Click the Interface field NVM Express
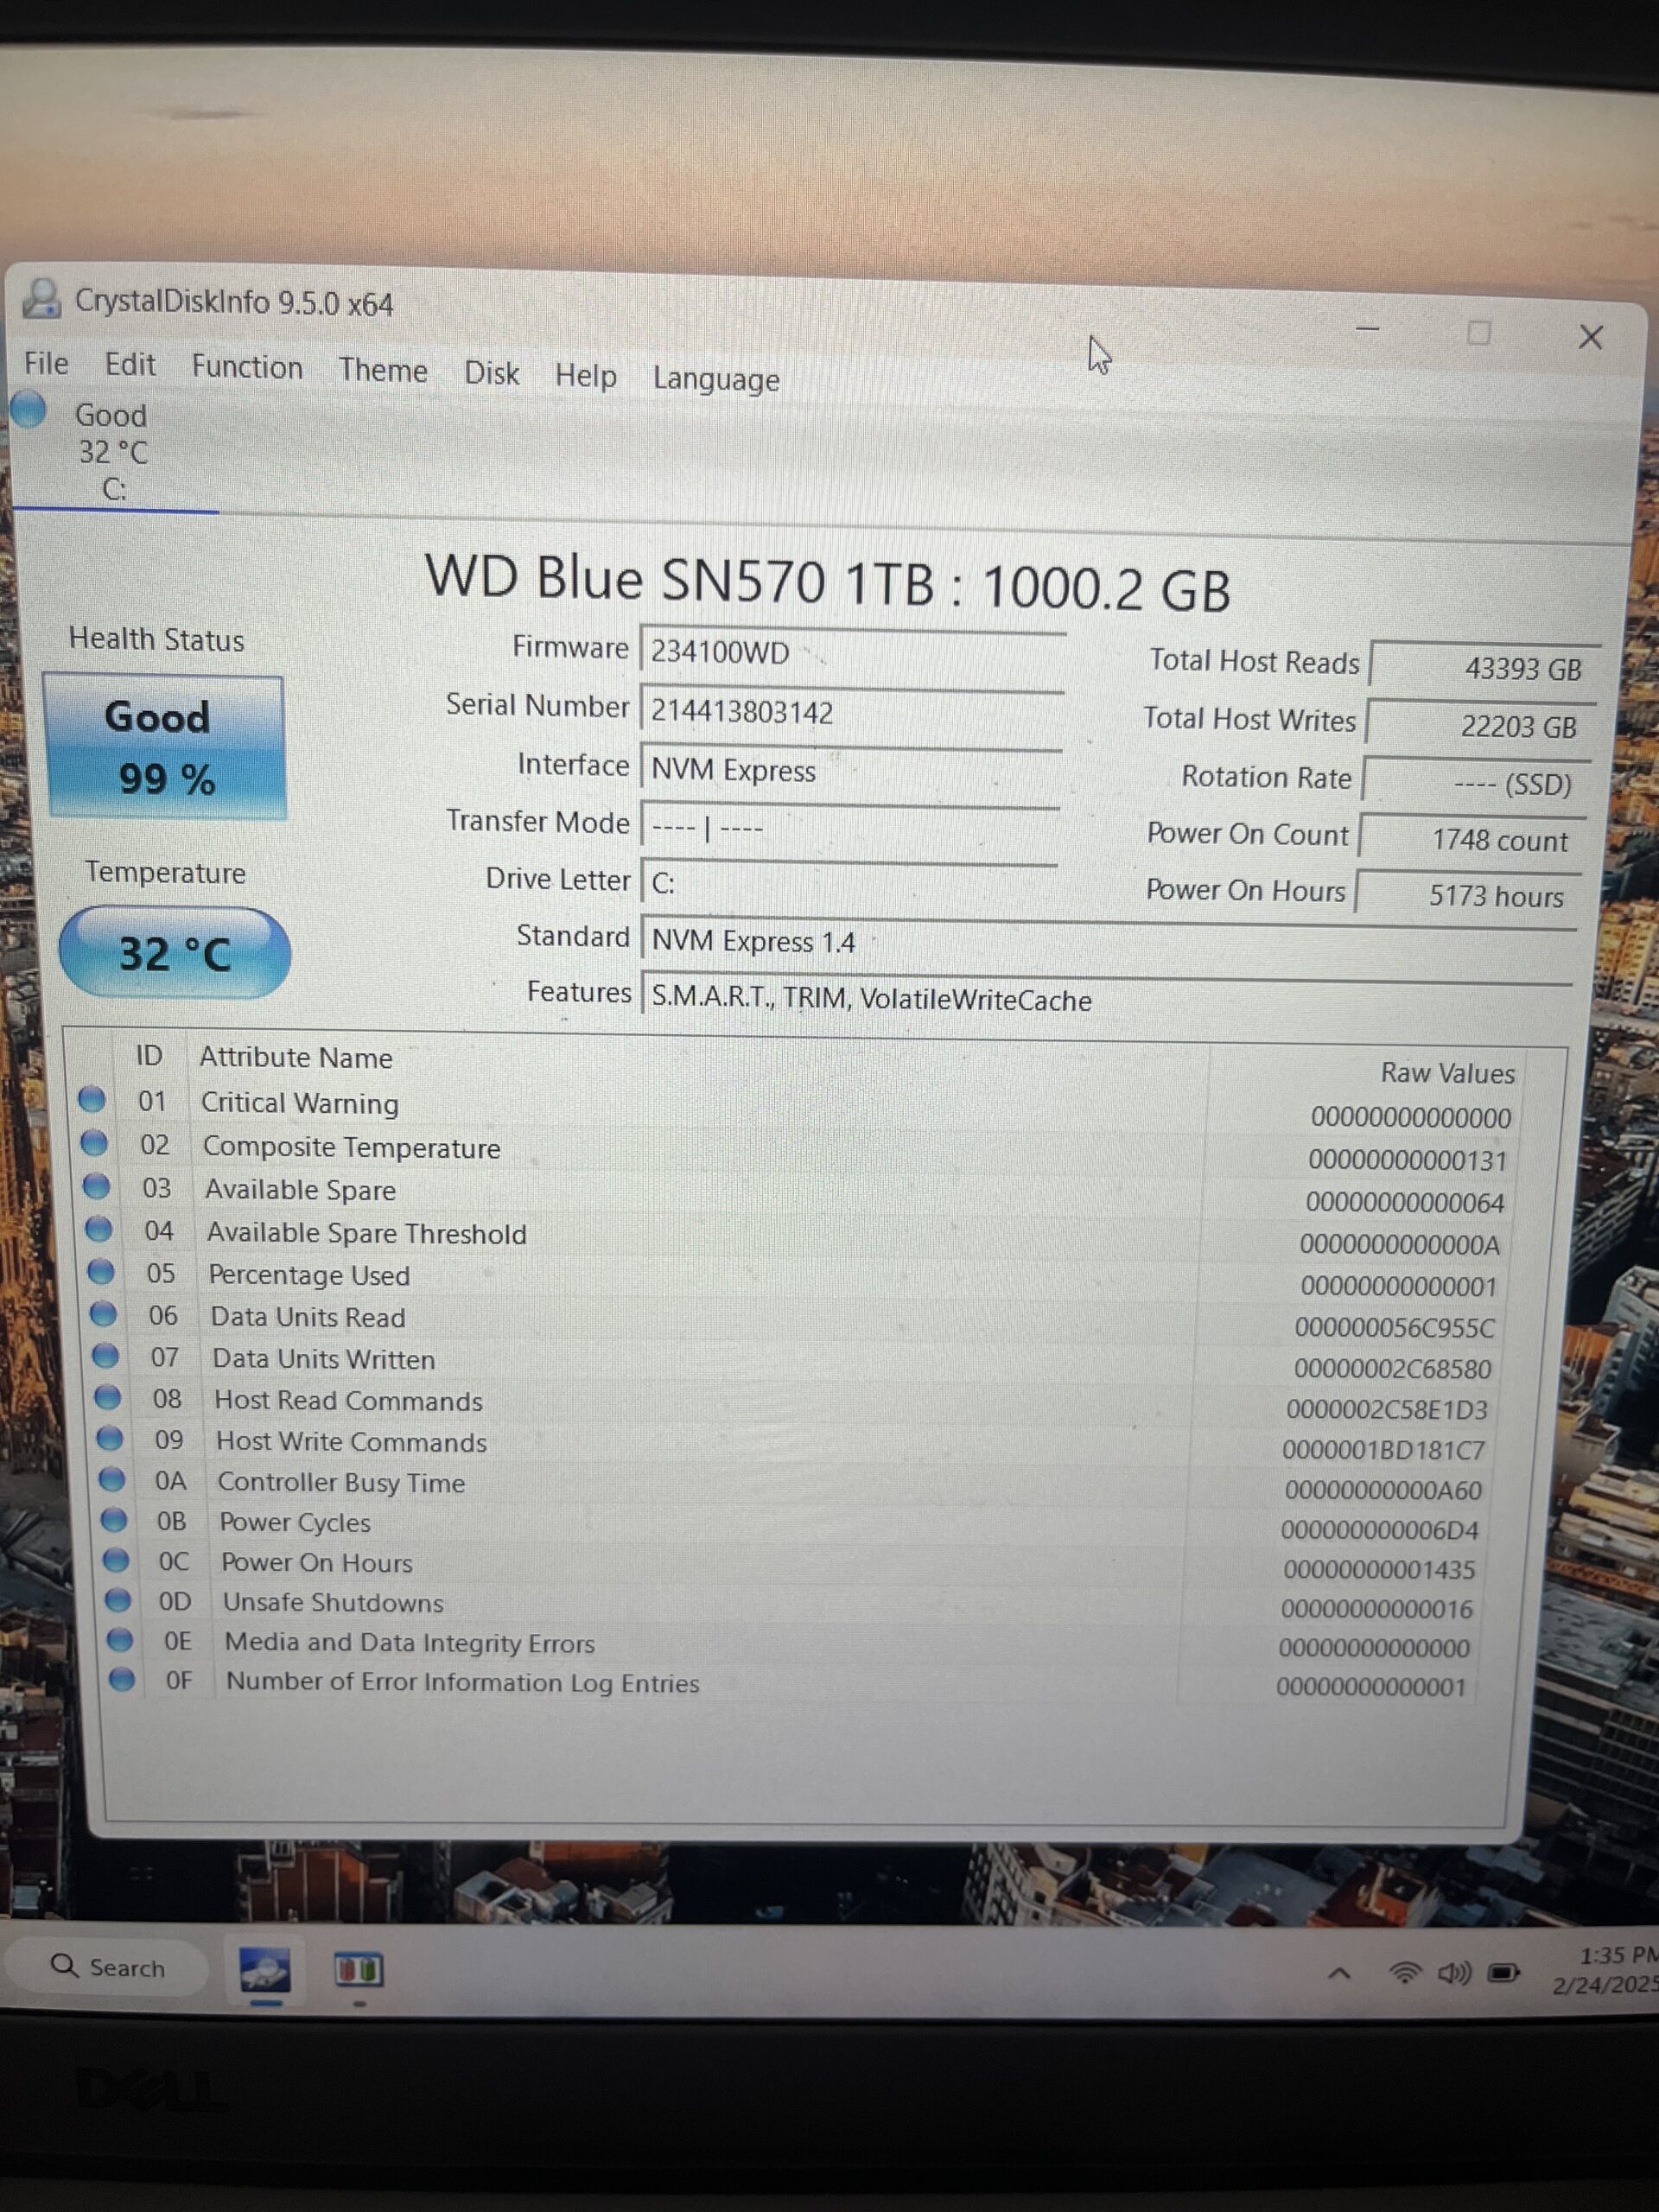The height and width of the screenshot is (2212, 1659). [x=851, y=770]
